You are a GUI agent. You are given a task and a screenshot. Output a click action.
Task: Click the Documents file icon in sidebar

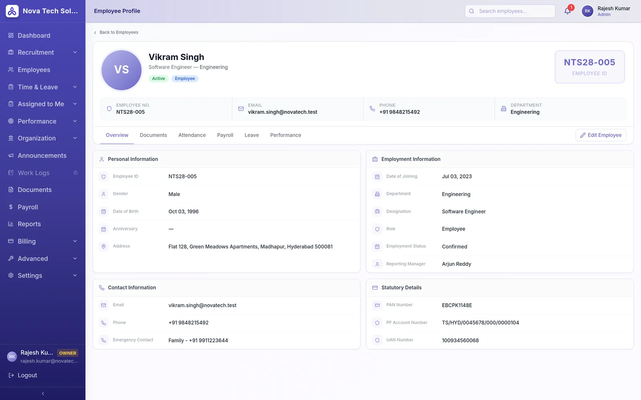point(11,190)
